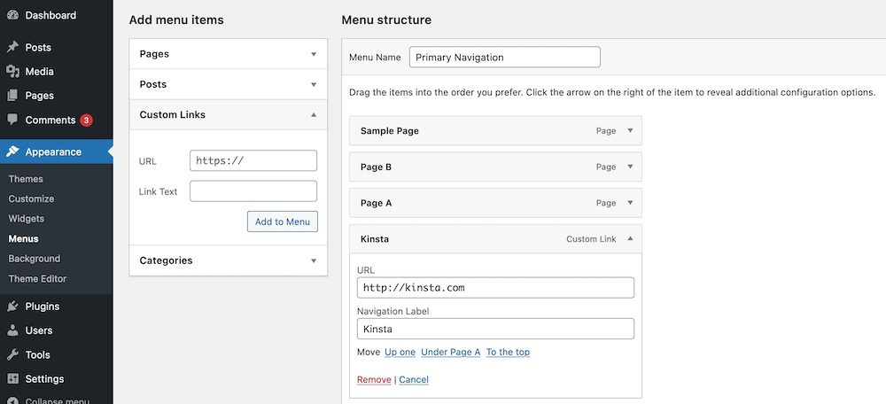Click the Dashboard gauge icon
Viewport: 886px width, 404px height.
pos(12,15)
